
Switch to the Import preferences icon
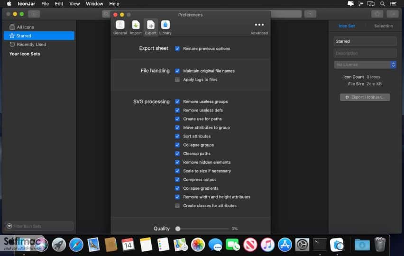(x=136, y=27)
